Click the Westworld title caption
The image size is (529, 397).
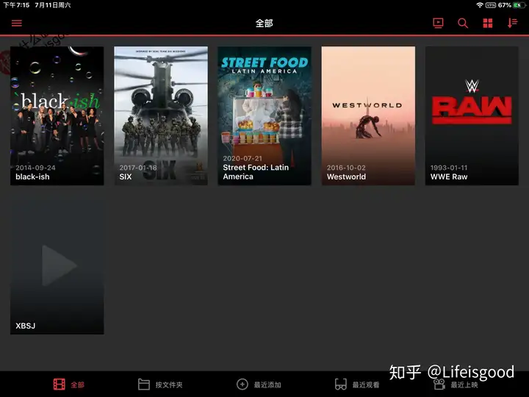[346, 176]
